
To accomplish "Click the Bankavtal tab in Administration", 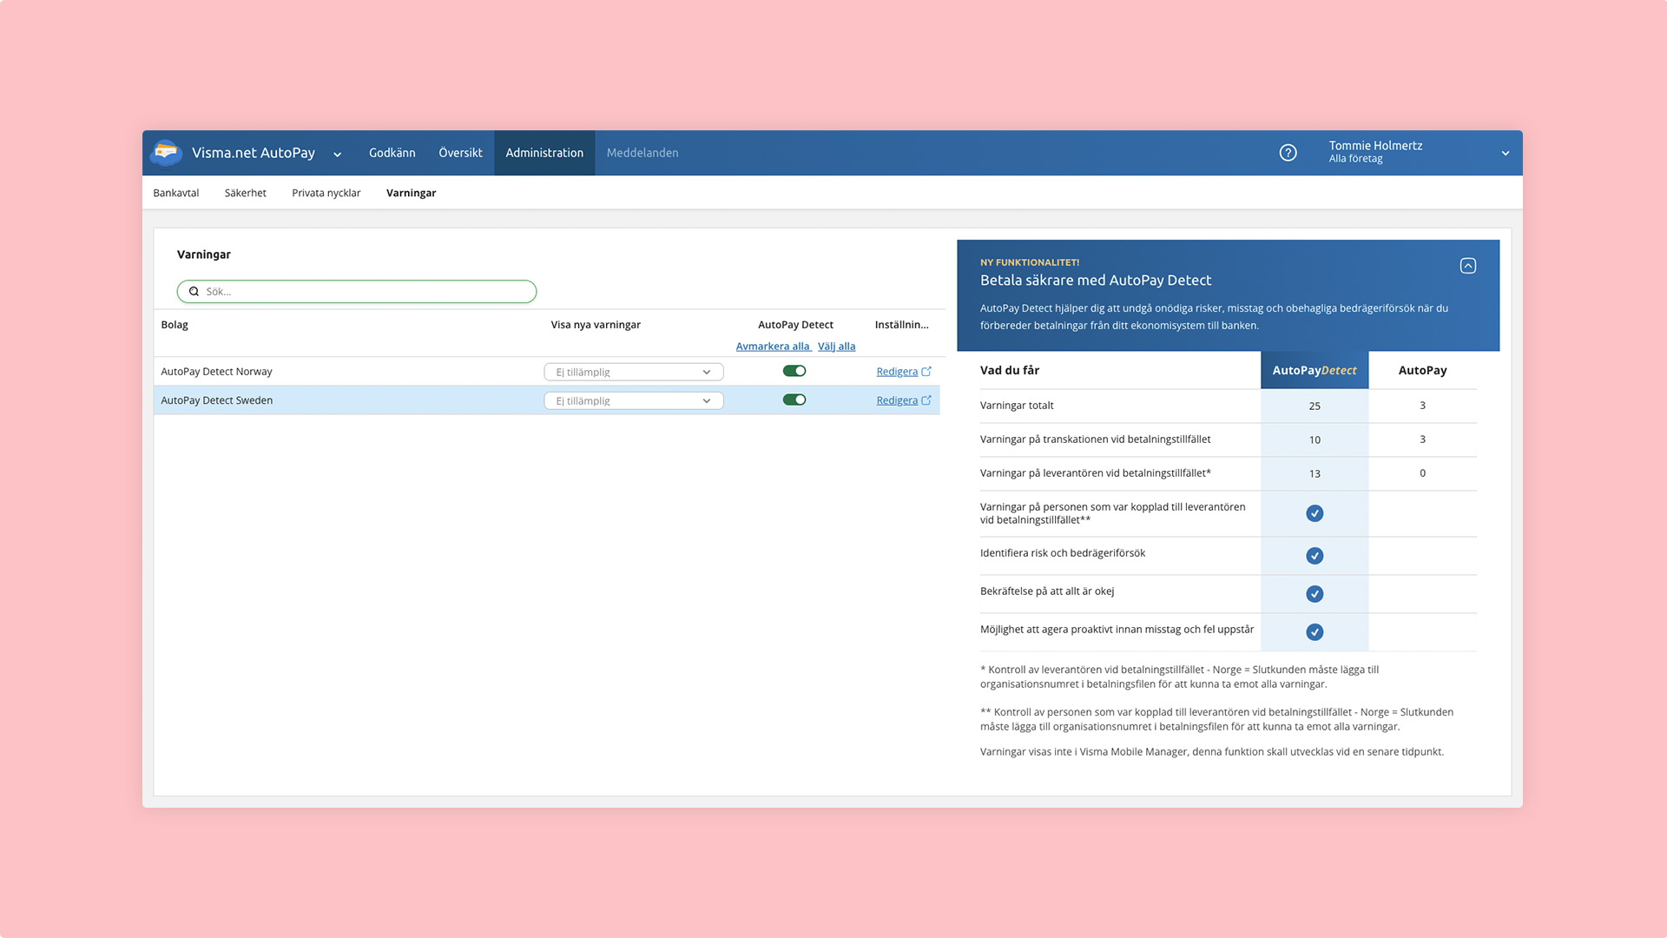I will pyautogui.click(x=176, y=193).
